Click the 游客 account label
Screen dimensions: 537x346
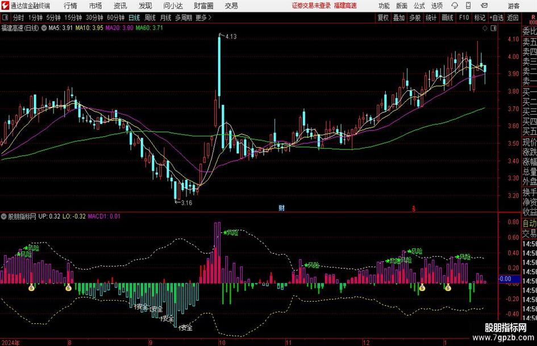tap(513, 6)
